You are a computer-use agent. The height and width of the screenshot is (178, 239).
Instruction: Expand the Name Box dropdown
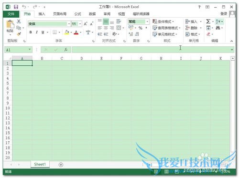pos(30,50)
